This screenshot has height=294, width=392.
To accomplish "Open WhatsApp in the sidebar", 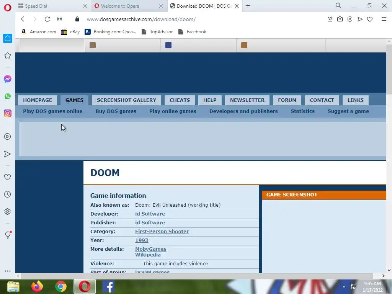I will click(8, 96).
